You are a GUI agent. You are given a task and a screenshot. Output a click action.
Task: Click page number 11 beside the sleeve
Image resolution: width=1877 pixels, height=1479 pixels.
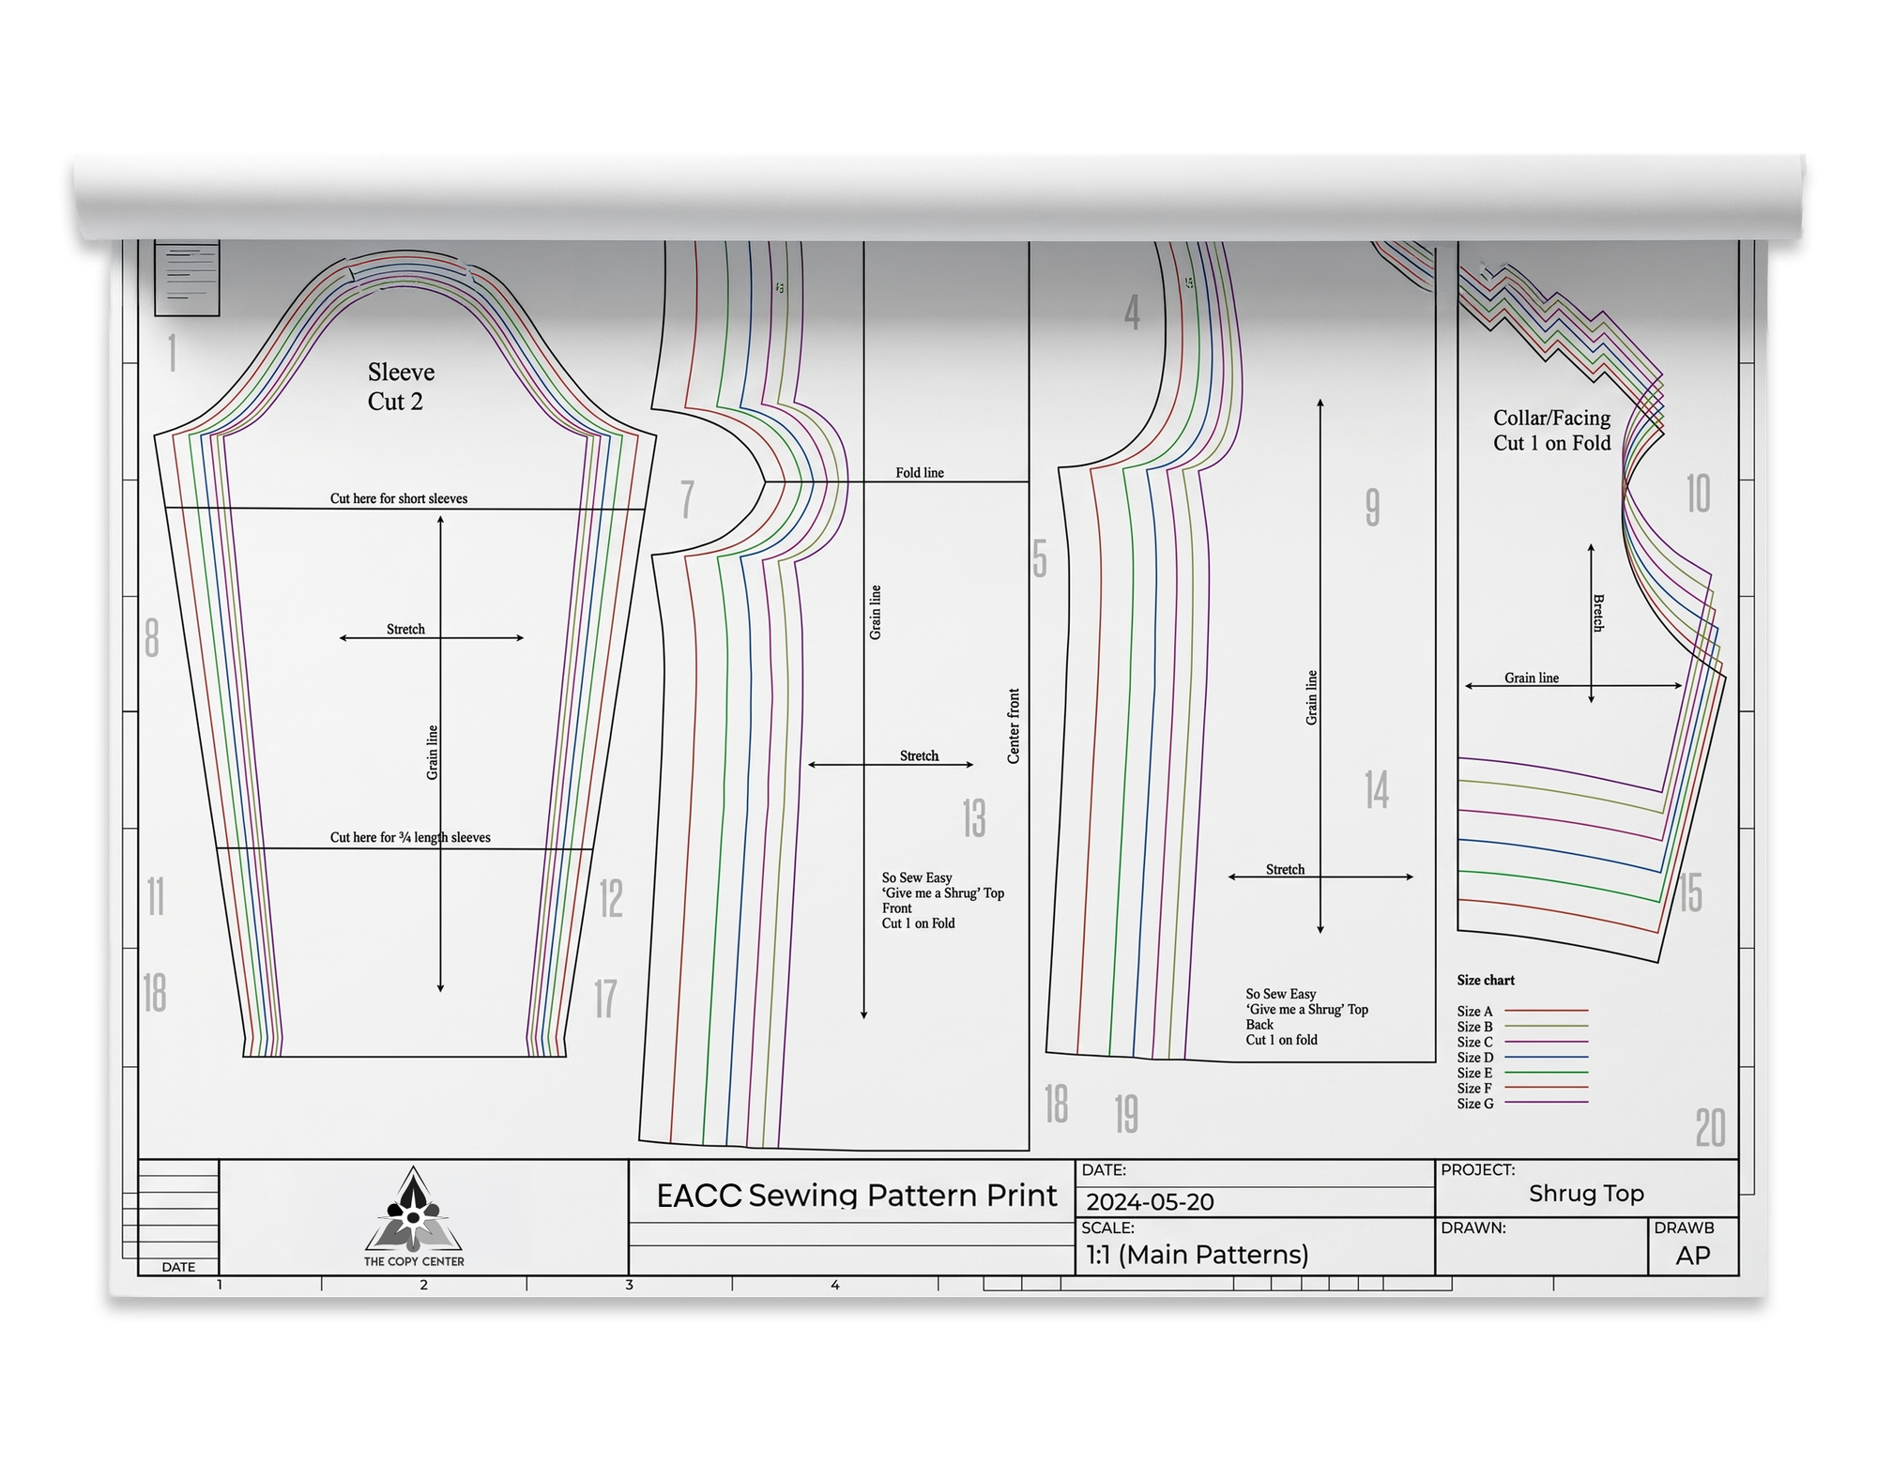coord(156,896)
